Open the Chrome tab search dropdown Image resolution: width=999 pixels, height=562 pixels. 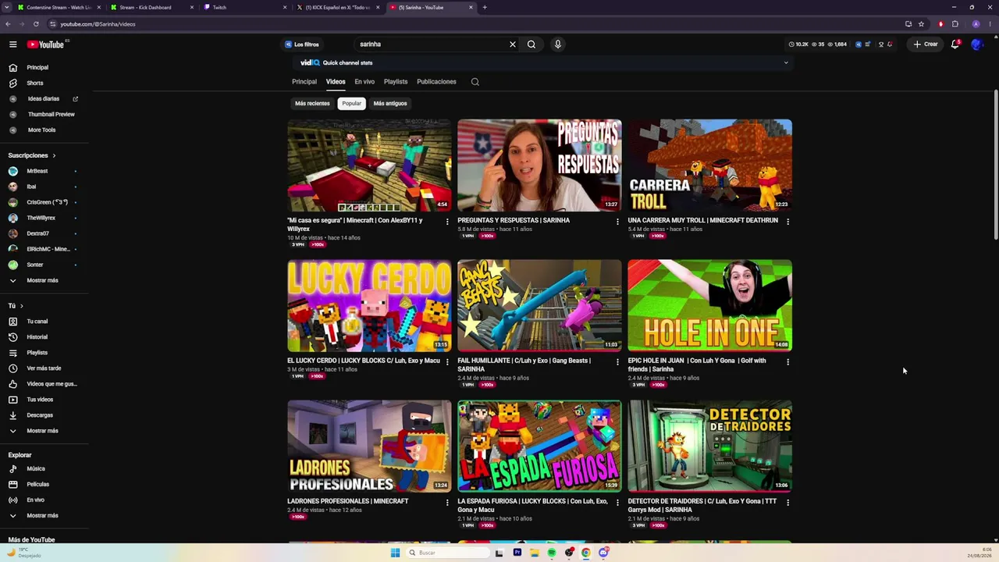8,7
